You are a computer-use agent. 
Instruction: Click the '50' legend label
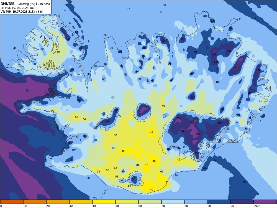117,206
